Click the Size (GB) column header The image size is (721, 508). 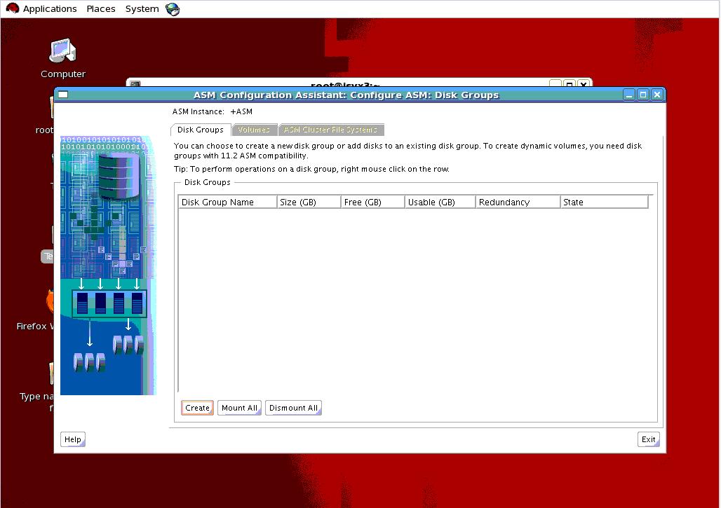(309, 202)
